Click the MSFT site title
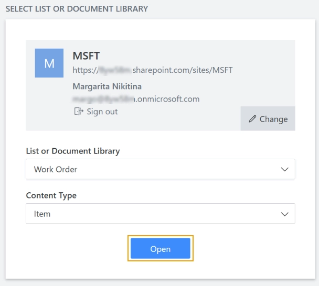The width and height of the screenshot is (319, 286). tap(86, 56)
